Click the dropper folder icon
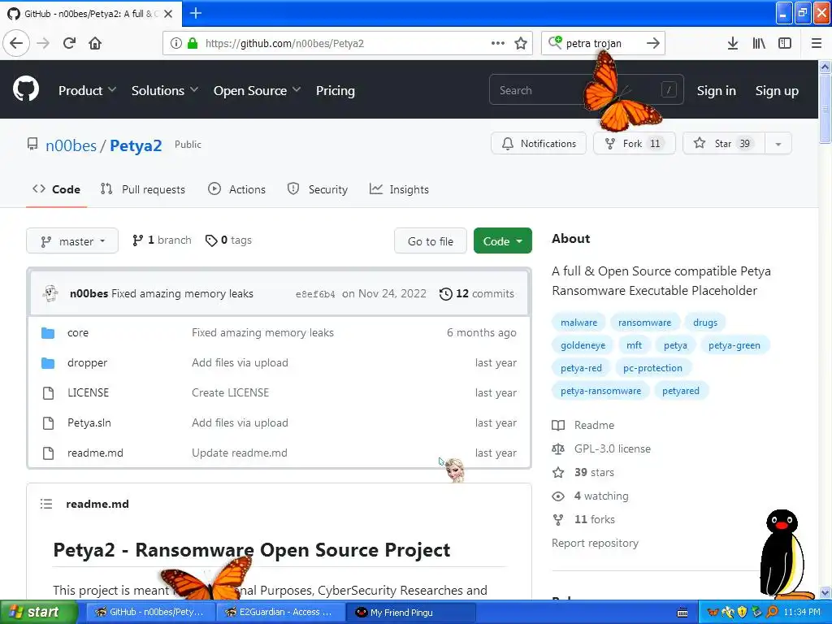Screen dimensions: 832x624 click(48, 363)
